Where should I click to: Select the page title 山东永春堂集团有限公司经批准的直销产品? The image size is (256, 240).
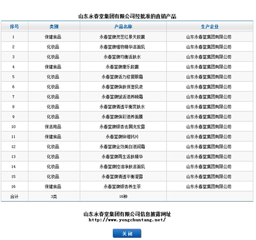127,17
